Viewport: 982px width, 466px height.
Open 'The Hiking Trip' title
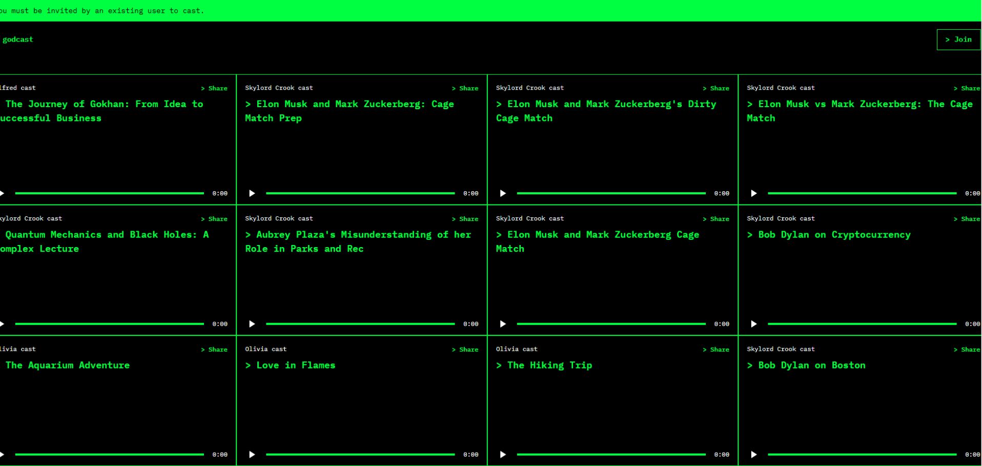[x=544, y=366]
